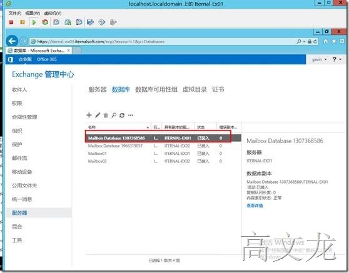Close the 数据库 browser tab
The width and height of the screenshot is (349, 273).
tap(69, 51)
